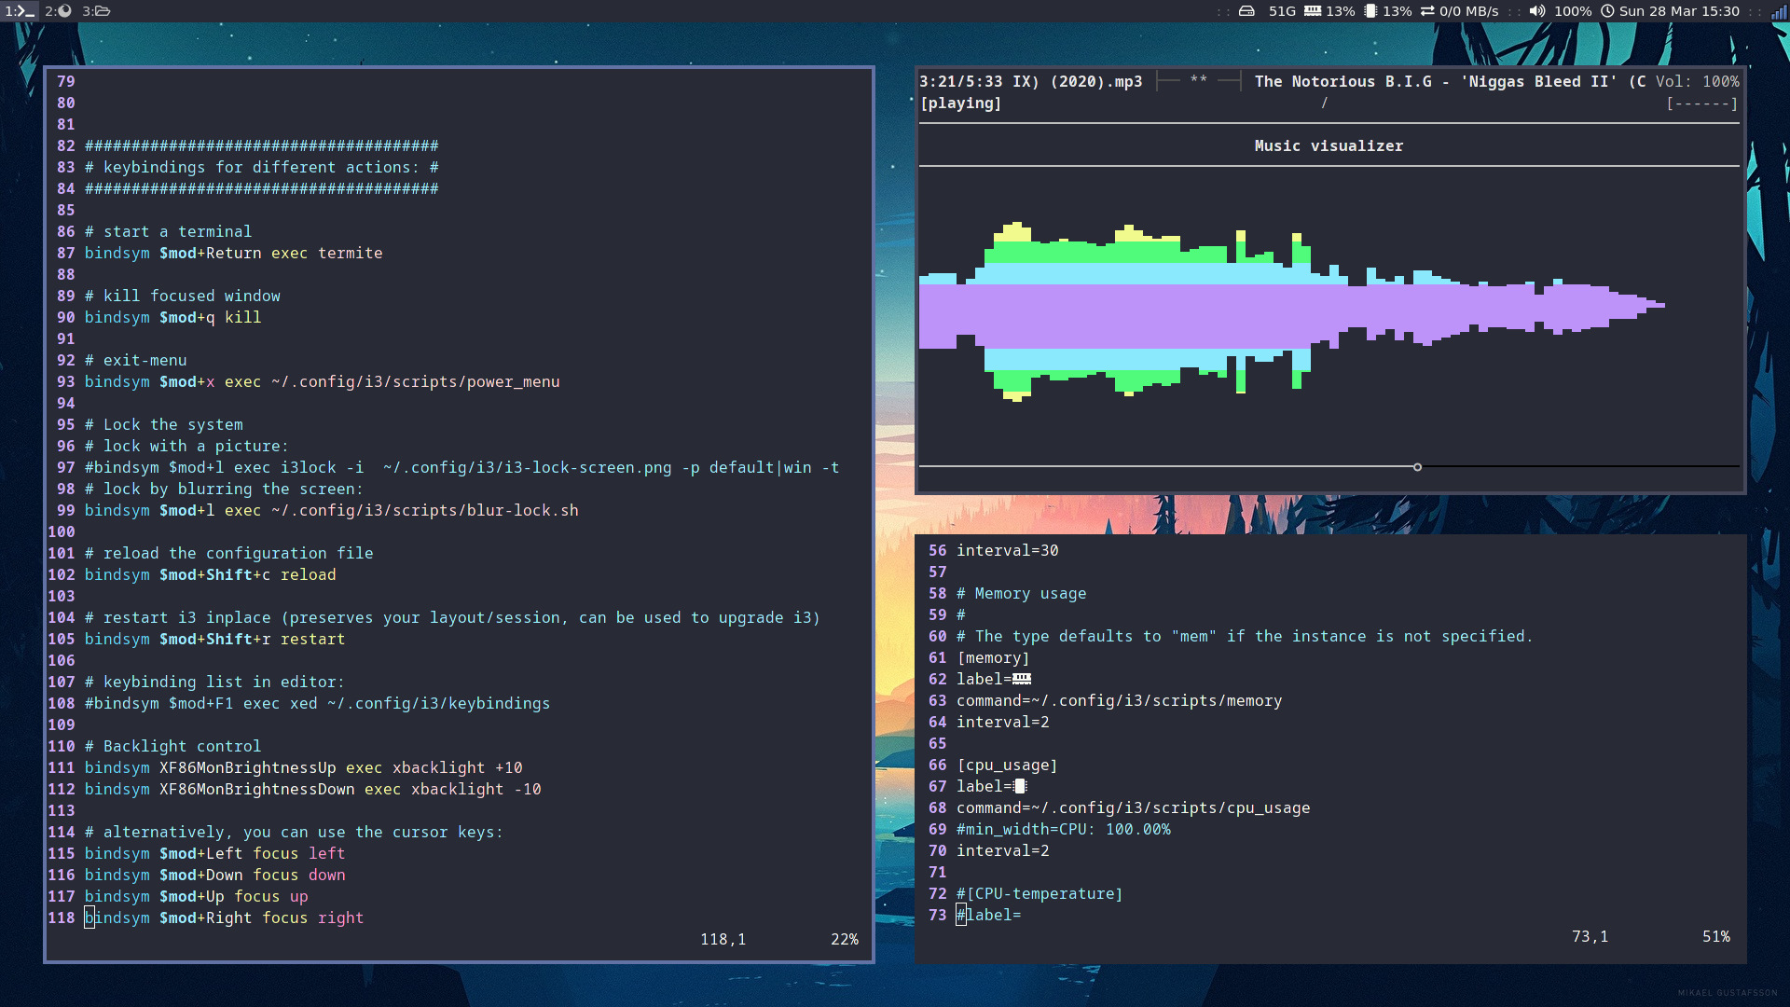Click the clock icon beside the date
The image size is (1790, 1007).
[1607, 11]
